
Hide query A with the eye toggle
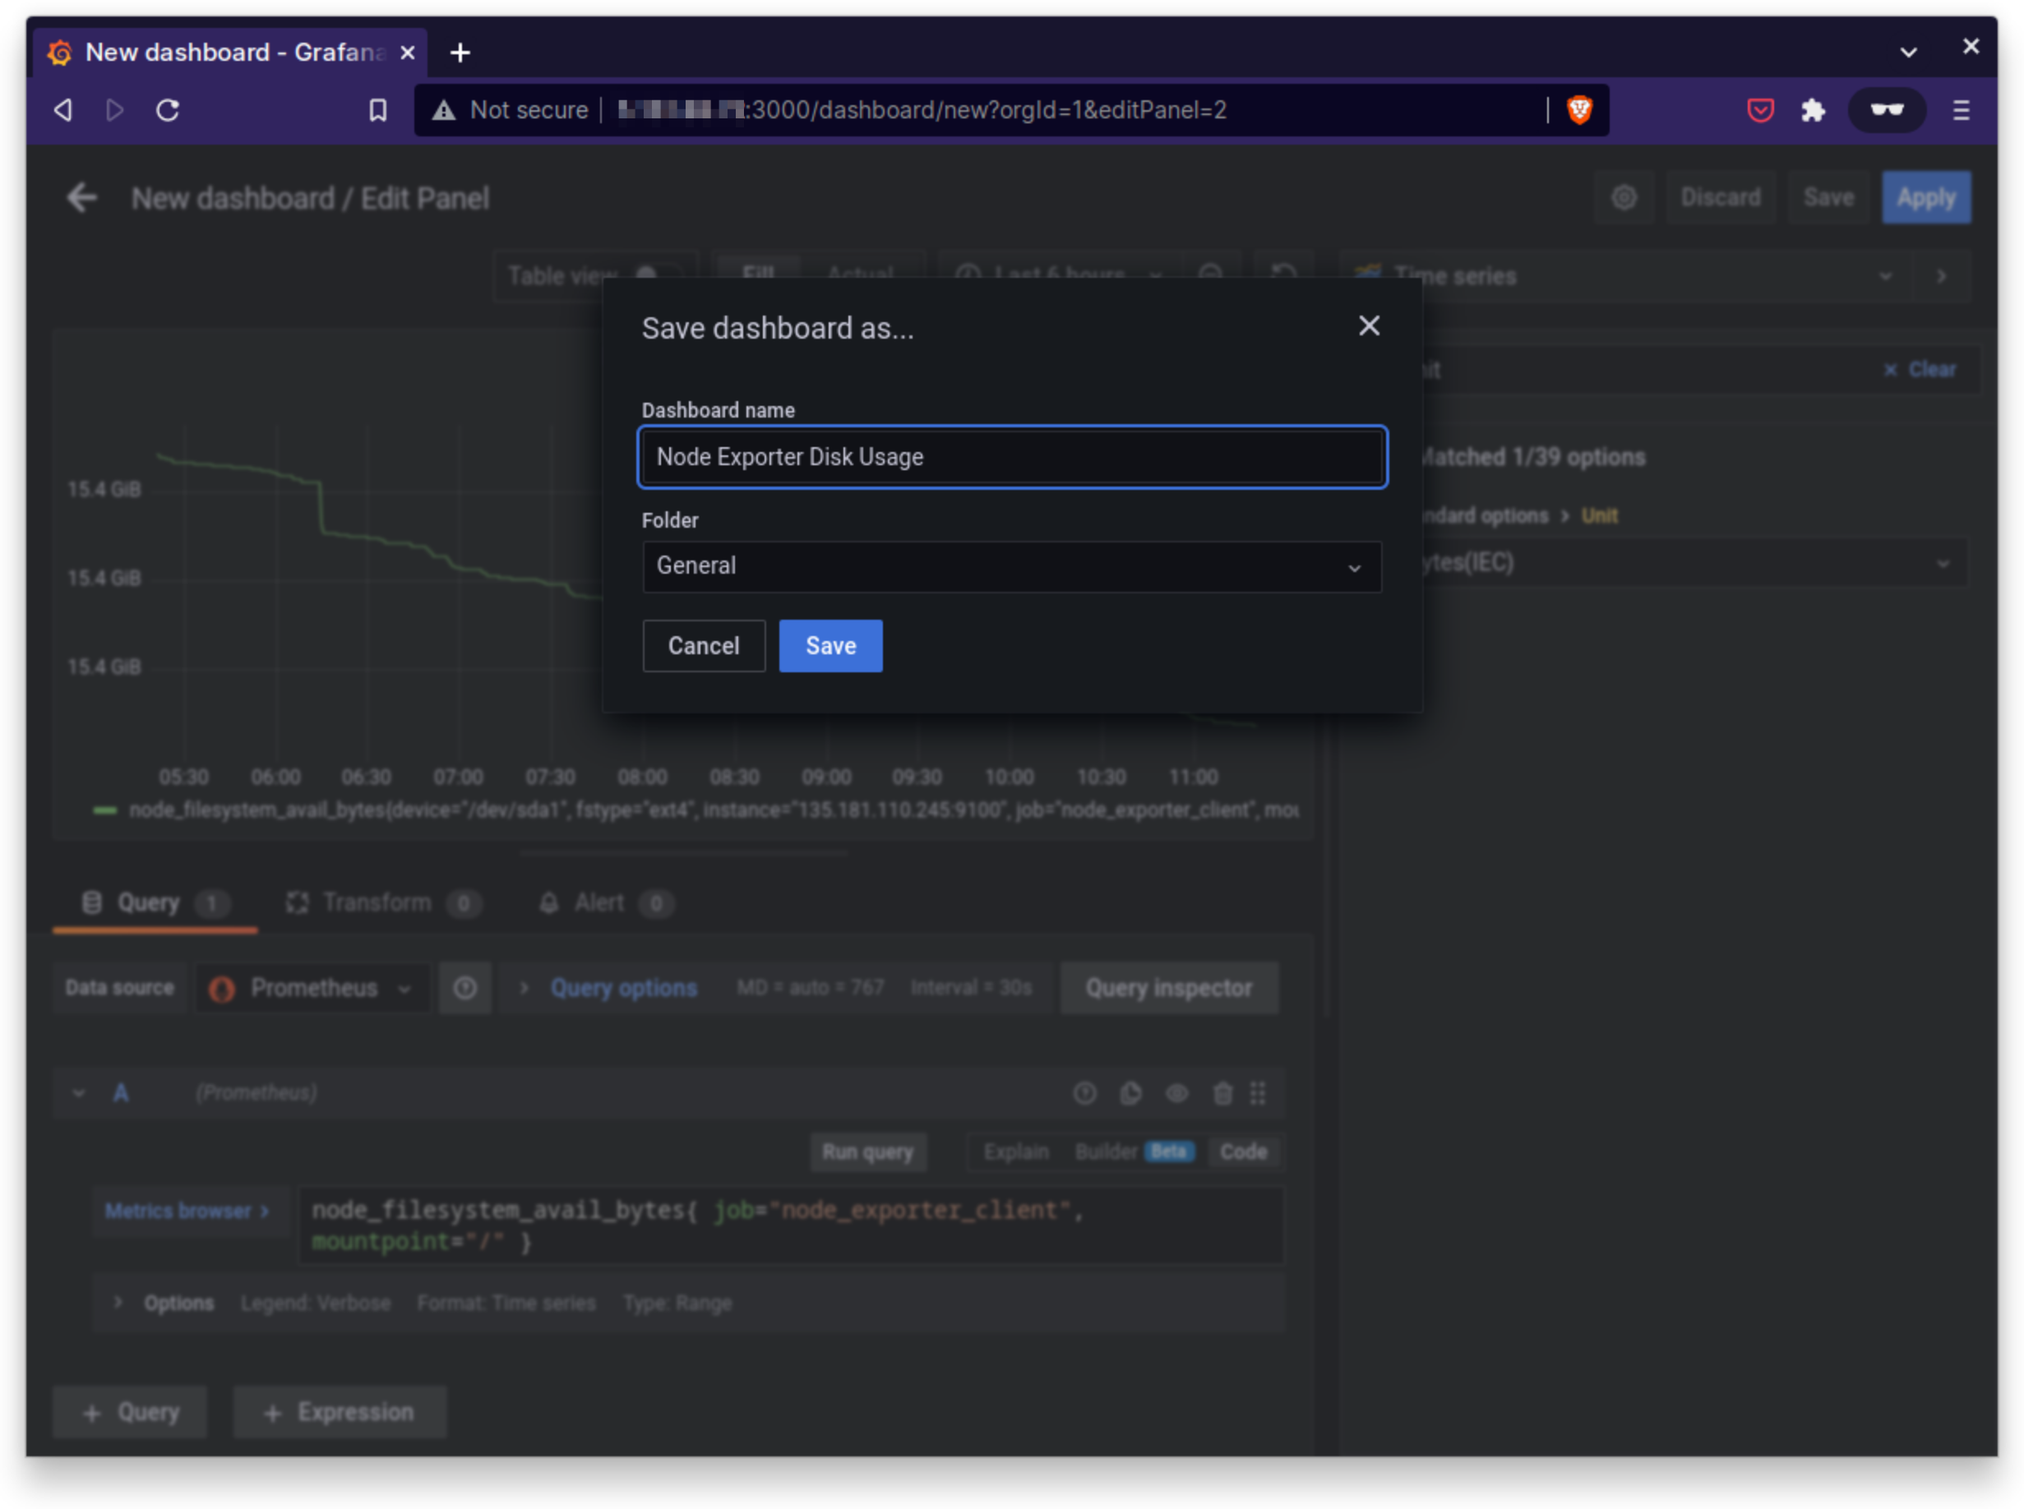tap(1177, 1093)
